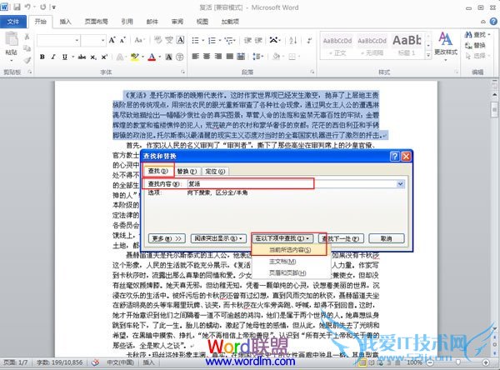Align text left
500x370 pixels.
[x=196, y=57]
